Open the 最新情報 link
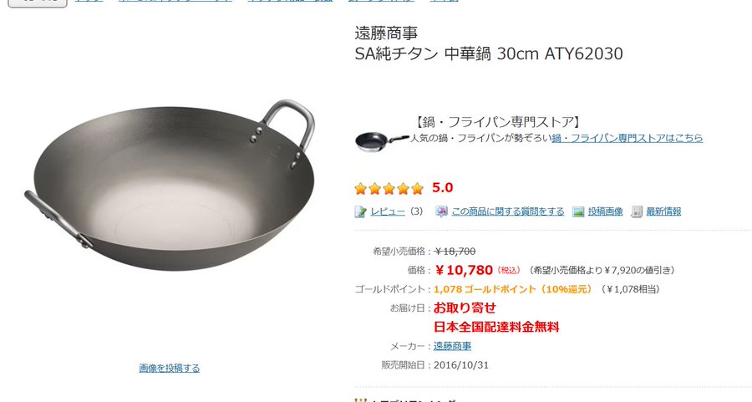Screen dimensions: 752x402 [x=663, y=211]
